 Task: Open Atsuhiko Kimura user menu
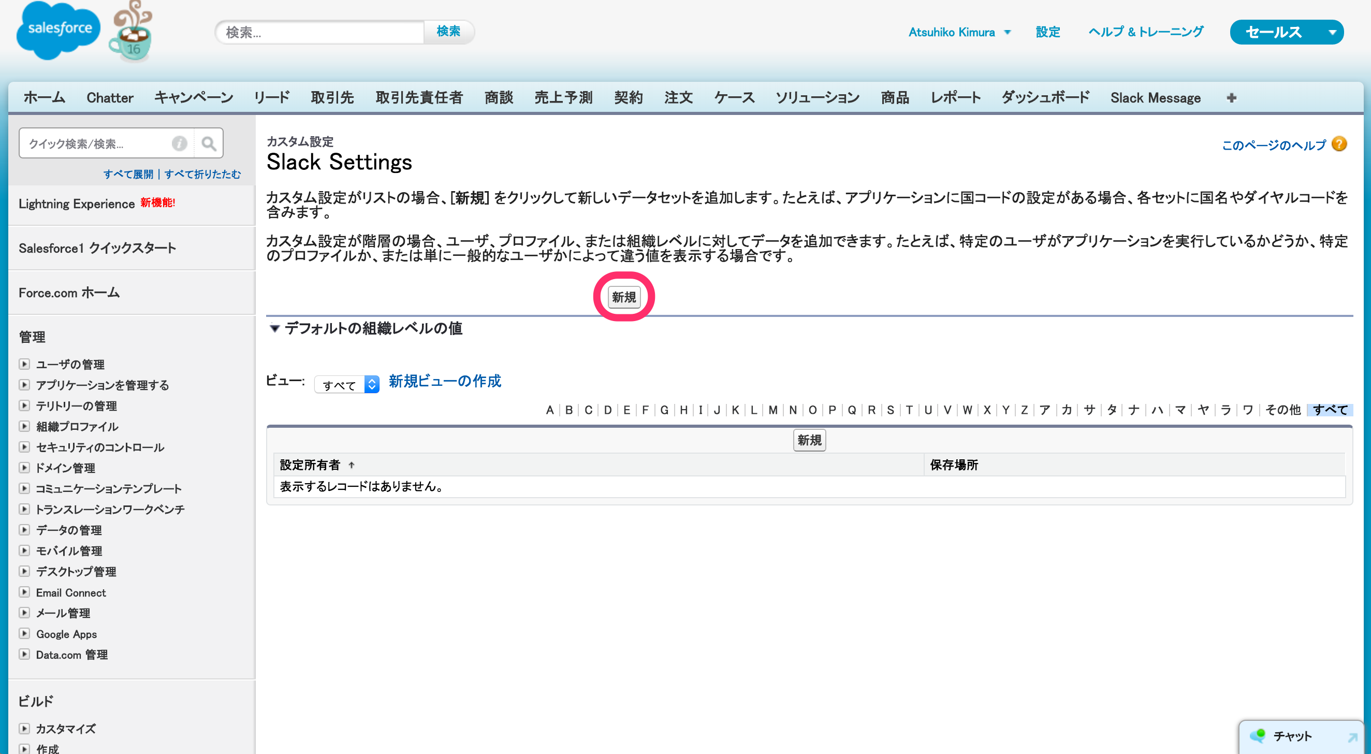[959, 33]
